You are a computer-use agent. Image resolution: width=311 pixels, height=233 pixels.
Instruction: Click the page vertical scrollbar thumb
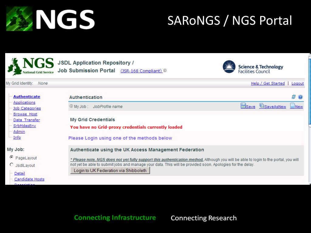(309, 92)
